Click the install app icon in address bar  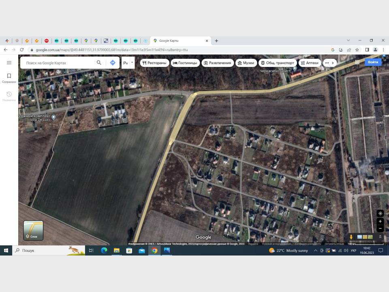click(341, 49)
